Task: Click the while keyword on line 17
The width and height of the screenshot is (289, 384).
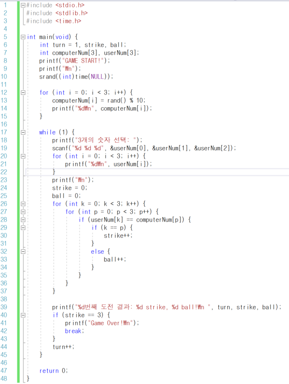Action: (x=47, y=132)
